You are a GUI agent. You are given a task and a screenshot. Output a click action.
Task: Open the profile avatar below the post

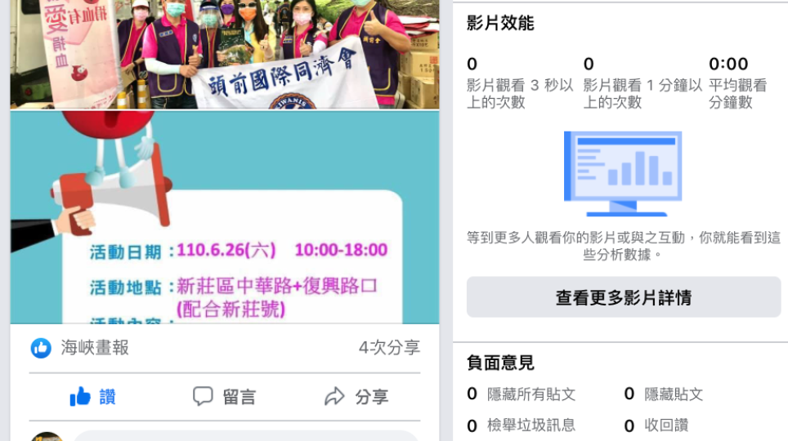tap(47, 436)
